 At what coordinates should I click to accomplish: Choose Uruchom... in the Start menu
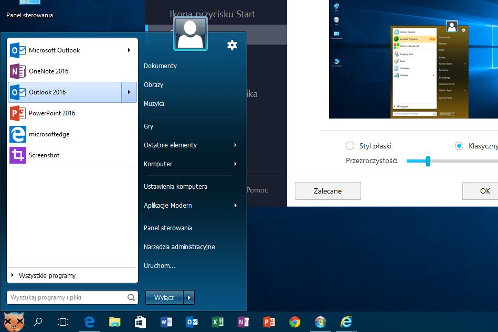[160, 266]
